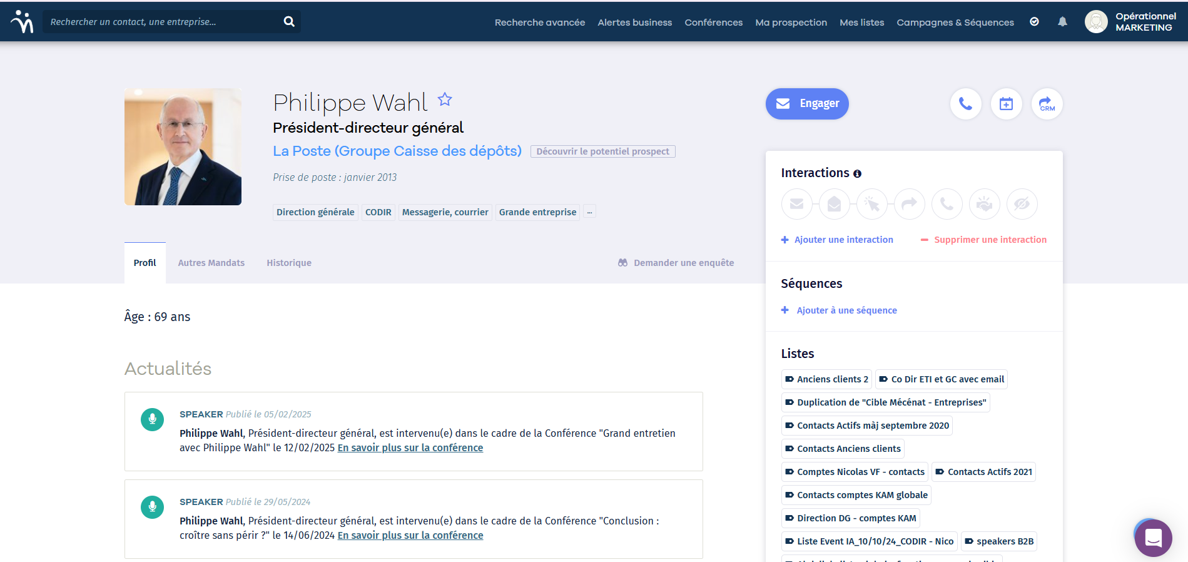Image resolution: width=1188 pixels, height=562 pixels.
Task: Click the Engager button
Action: 807,104
